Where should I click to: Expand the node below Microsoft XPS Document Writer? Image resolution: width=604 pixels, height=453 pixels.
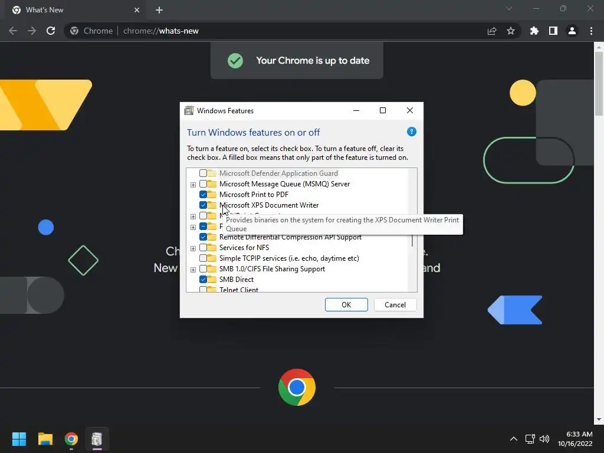pyautogui.click(x=193, y=216)
